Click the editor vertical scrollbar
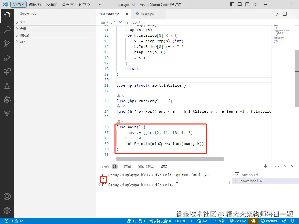 (297, 79)
